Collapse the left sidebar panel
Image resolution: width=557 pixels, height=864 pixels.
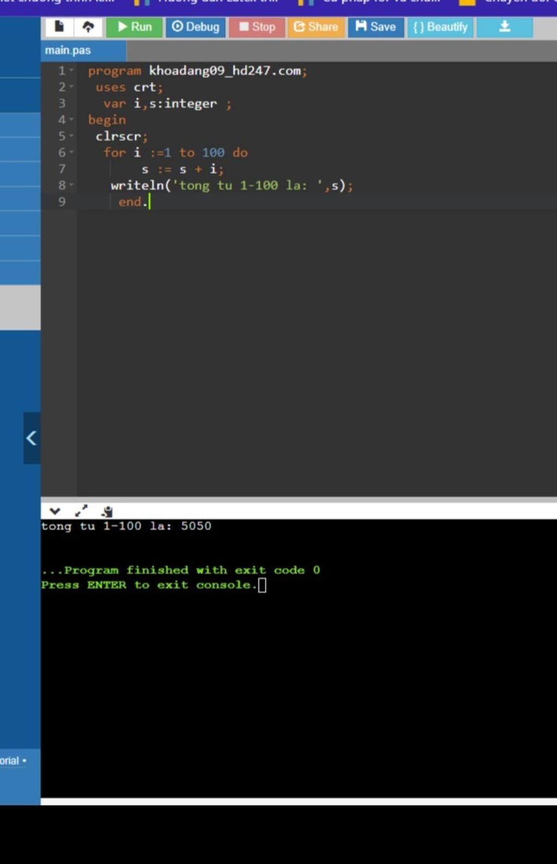coord(32,438)
